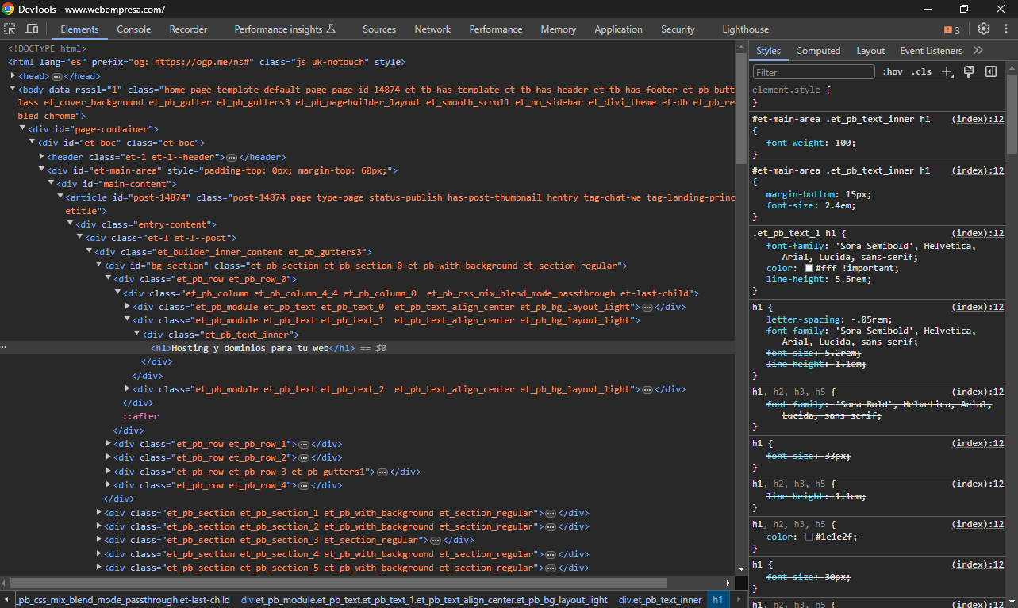Open the actions dots beside selected h1 row
This screenshot has height=608, width=1018.
(x=4, y=348)
